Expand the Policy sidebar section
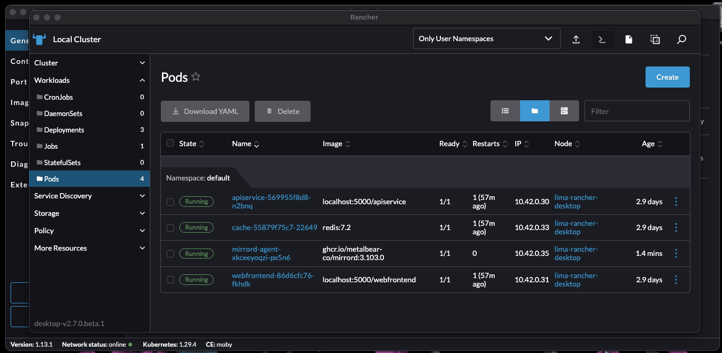The image size is (722, 353). [90, 231]
